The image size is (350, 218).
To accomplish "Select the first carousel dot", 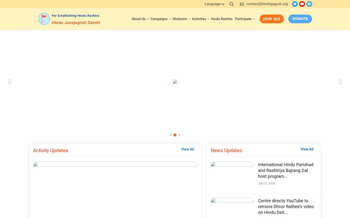I will pyautogui.click(x=171, y=135).
